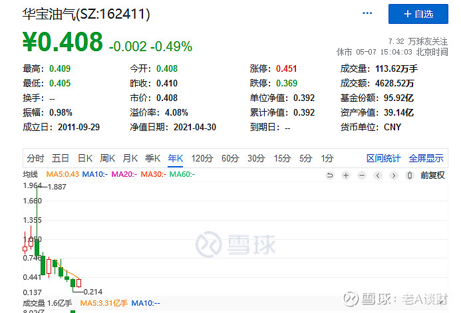The height and width of the screenshot is (313, 461).
Task: Click the 跌停 value 0.369
Action: click(286, 83)
